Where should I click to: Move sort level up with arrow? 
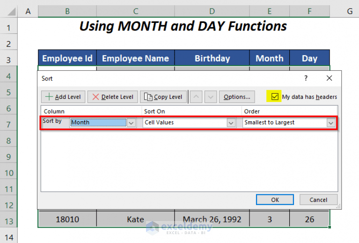pos(196,97)
